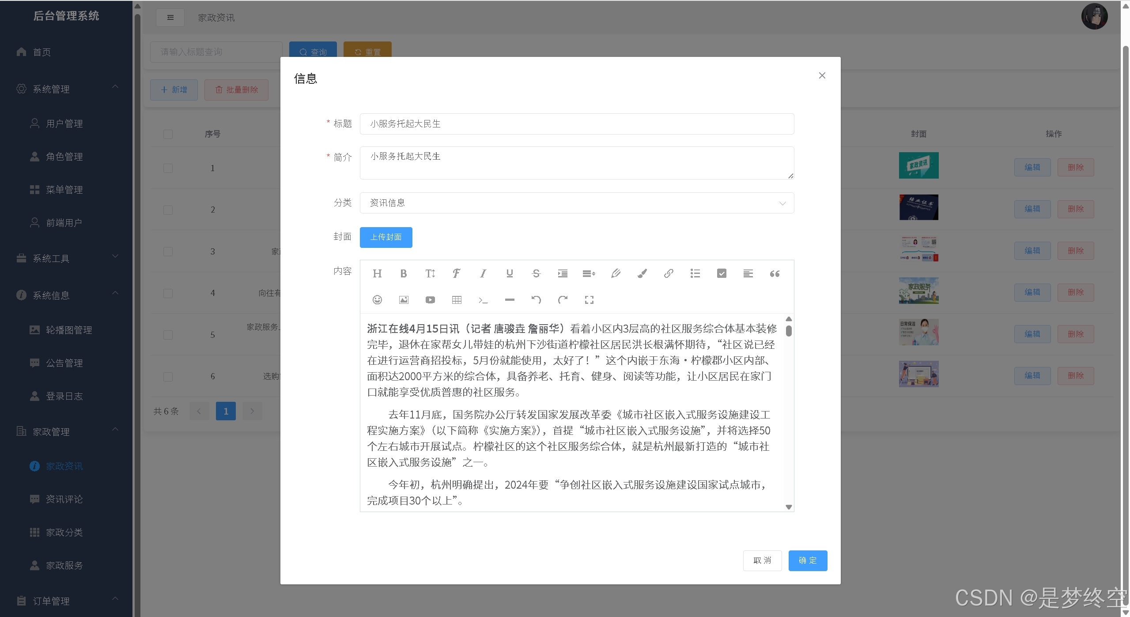The width and height of the screenshot is (1130, 617).
Task: Click the content editor's vertical scrollbar thumb
Action: tap(789, 331)
